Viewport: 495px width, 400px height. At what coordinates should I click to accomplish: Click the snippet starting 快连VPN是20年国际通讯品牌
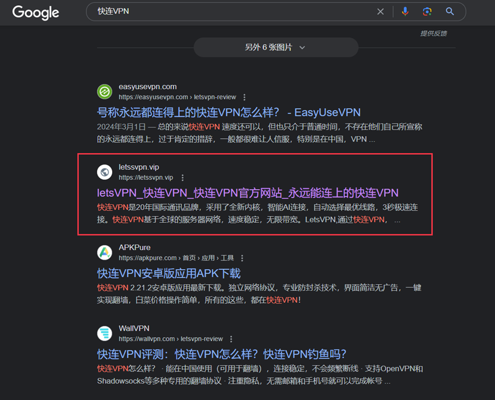(258, 213)
